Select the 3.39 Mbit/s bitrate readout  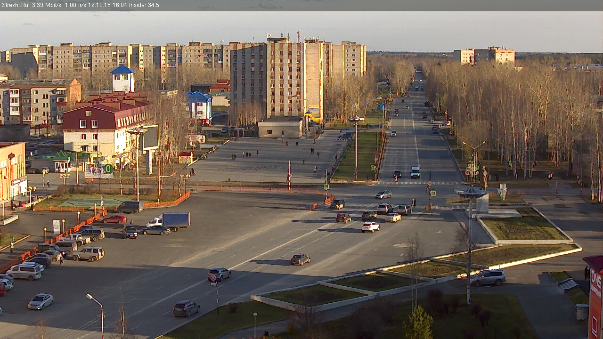point(47,5)
